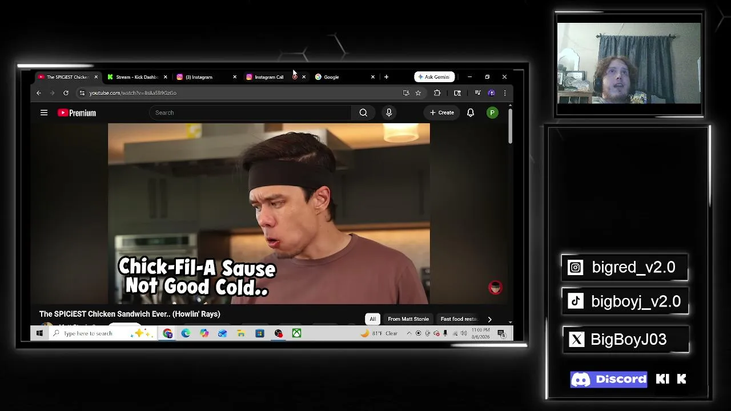Go back in browser history
Screen dimensions: 731x411
pos(39,92)
